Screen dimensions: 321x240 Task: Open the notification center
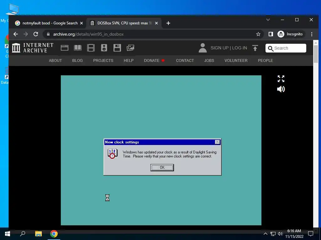point(311,234)
